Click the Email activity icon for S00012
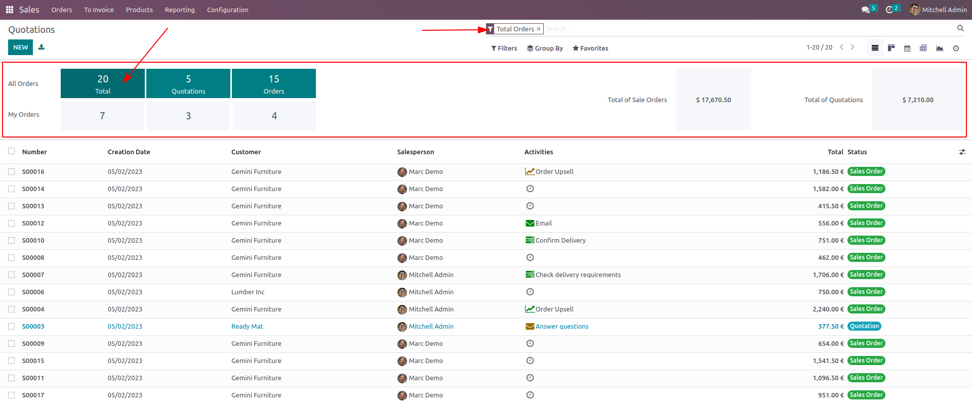The image size is (972, 404). pos(530,223)
